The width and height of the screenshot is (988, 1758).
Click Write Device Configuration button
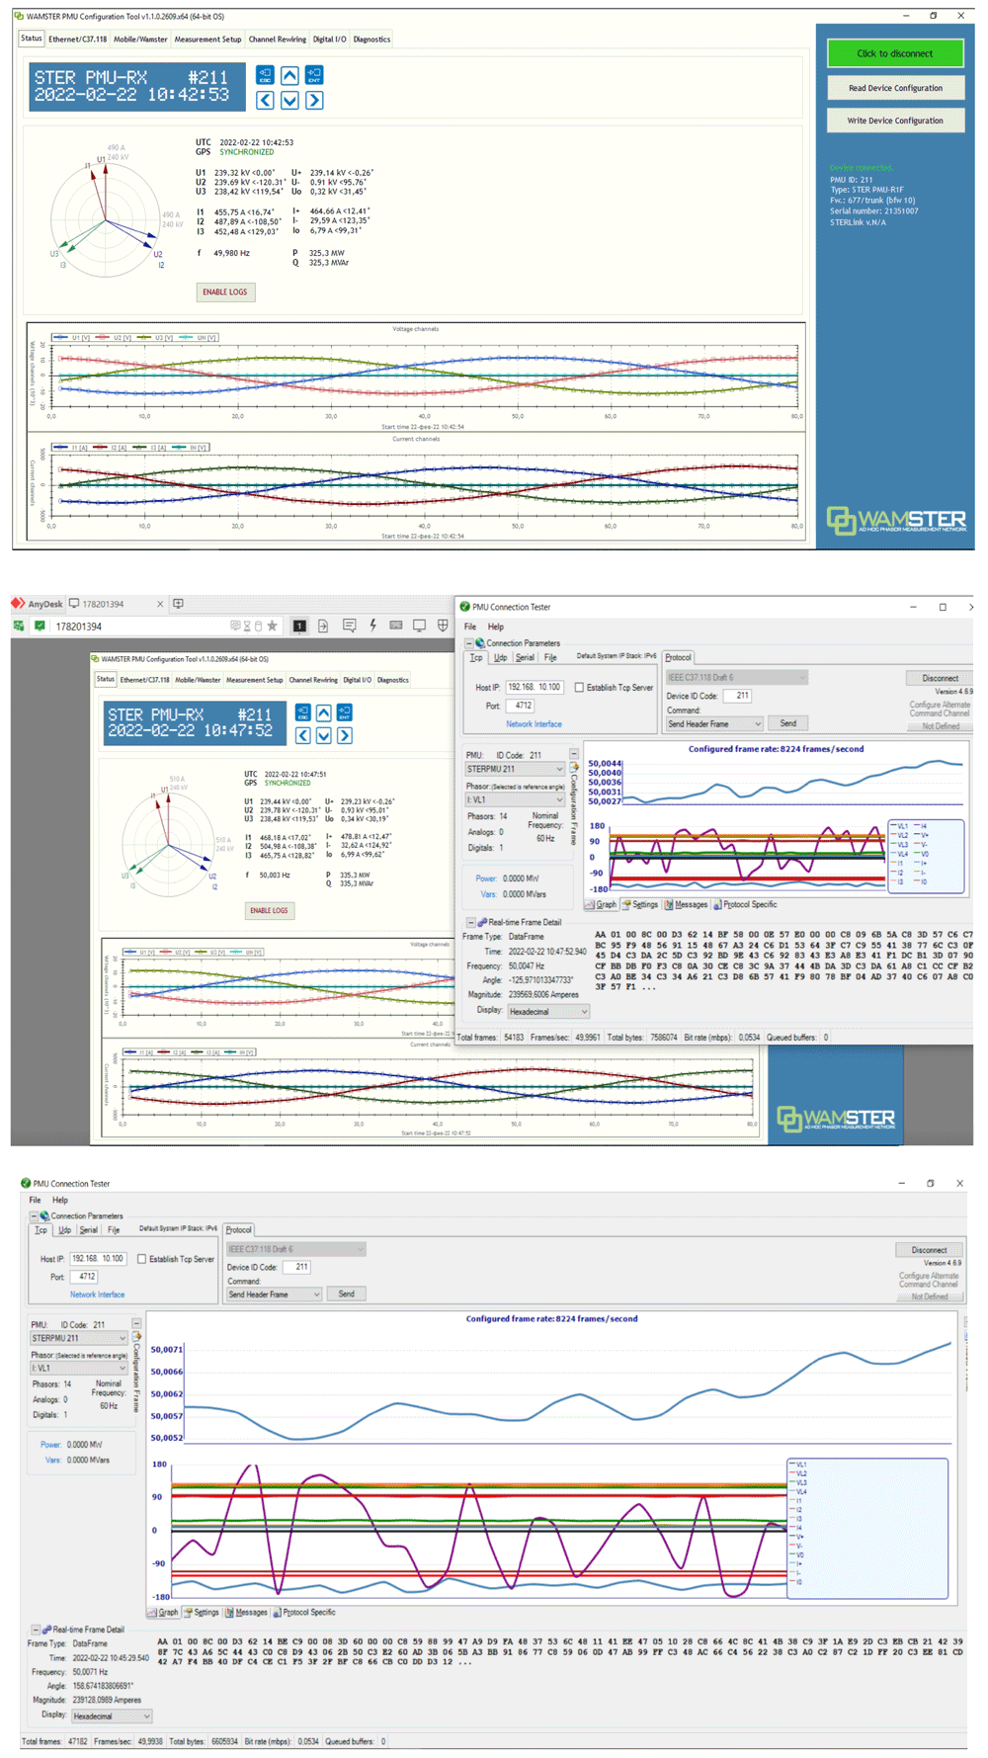point(895,121)
